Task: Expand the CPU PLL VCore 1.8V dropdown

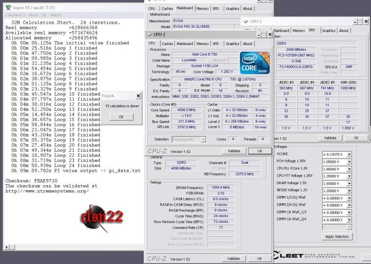Action: click(x=349, y=169)
